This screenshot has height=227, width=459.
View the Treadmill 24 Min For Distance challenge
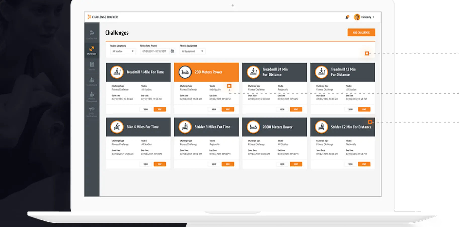tap(282, 109)
